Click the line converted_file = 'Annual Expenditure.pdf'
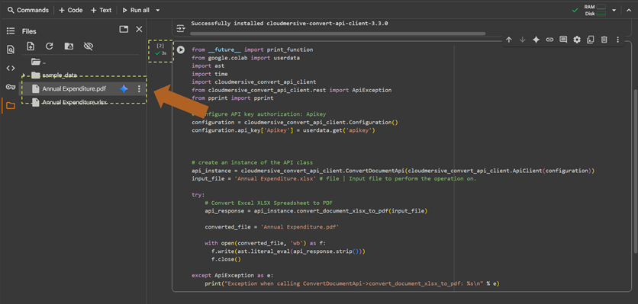This screenshot has width=638, height=304. tap(272, 227)
